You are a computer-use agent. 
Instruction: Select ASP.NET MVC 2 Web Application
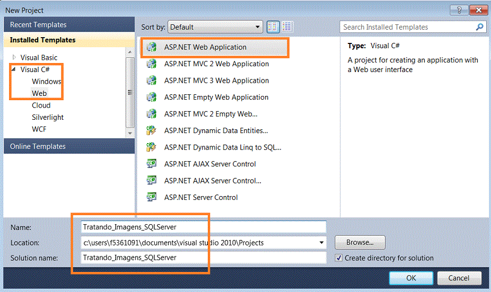(216, 64)
